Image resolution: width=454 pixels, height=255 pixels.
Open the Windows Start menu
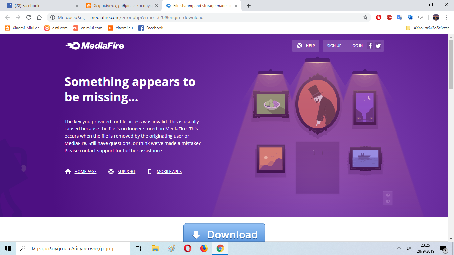coord(8,248)
